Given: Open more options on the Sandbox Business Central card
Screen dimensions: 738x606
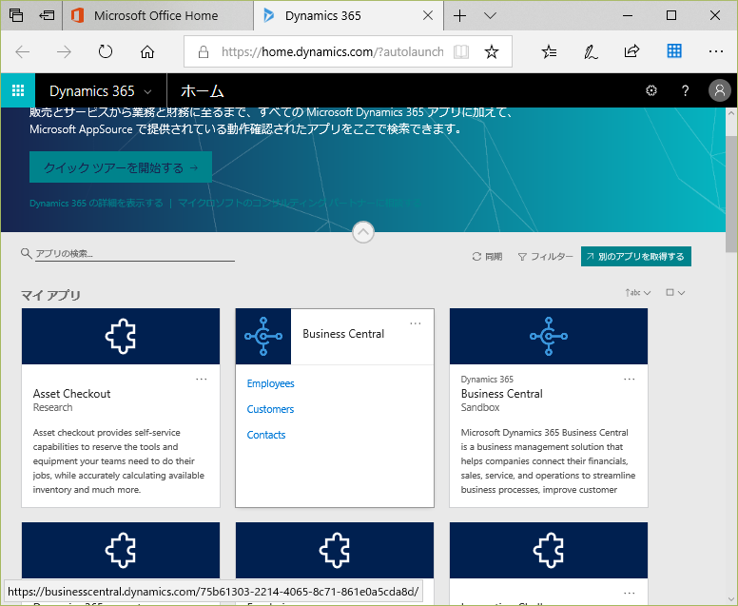Looking at the screenshot, I should tap(630, 379).
